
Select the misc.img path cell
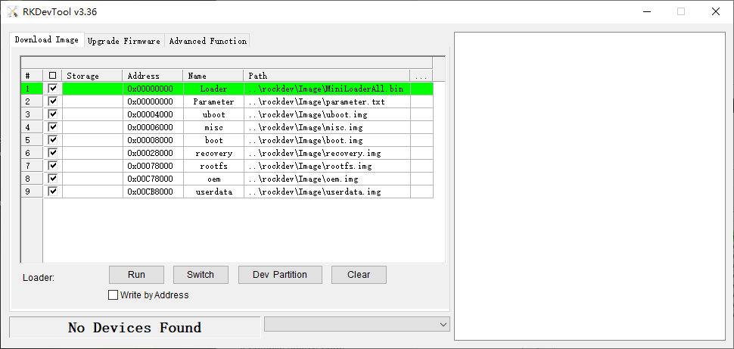327,127
